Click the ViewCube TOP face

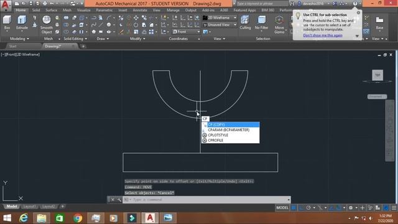click(x=377, y=75)
